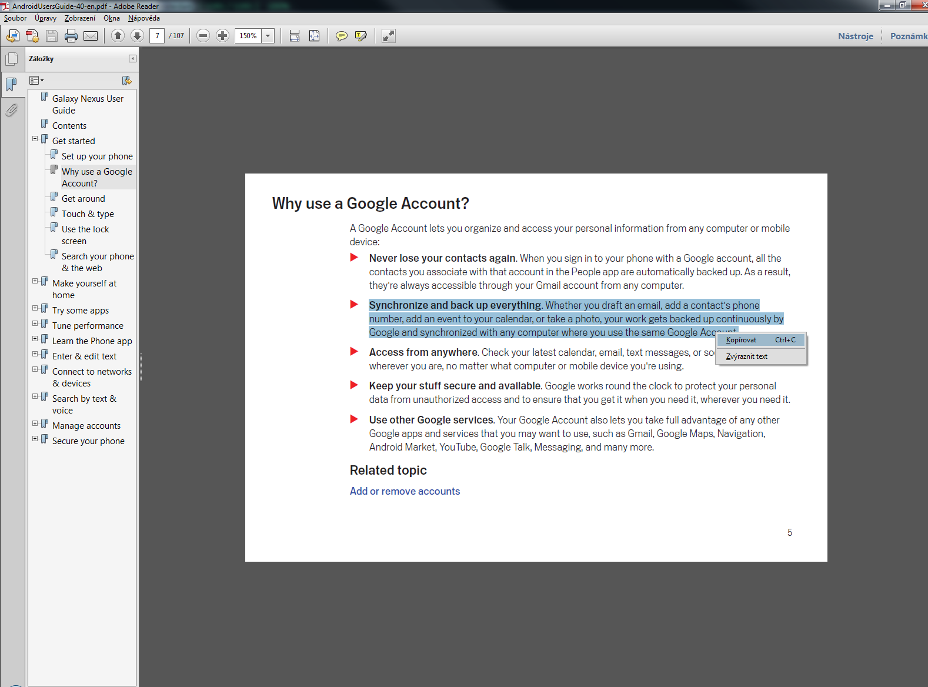Image resolution: width=928 pixels, height=687 pixels.
Task: Select Set up your phone bookmark
Action: pos(97,156)
